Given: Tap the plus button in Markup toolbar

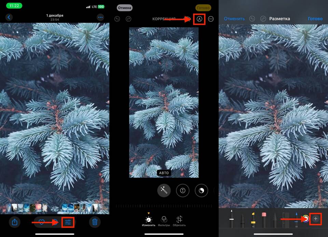Looking at the screenshot, I should (316, 218).
